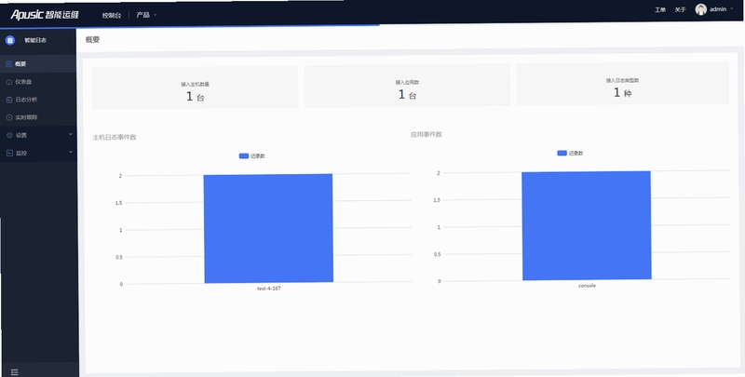Image resolution: width=745 pixels, height=377 pixels.
Task: Click the 智能日志 sidebar title text
Action: [x=35, y=40]
